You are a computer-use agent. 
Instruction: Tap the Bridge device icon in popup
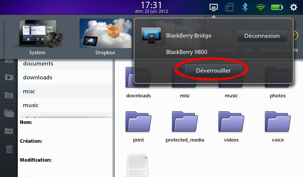tap(151, 35)
